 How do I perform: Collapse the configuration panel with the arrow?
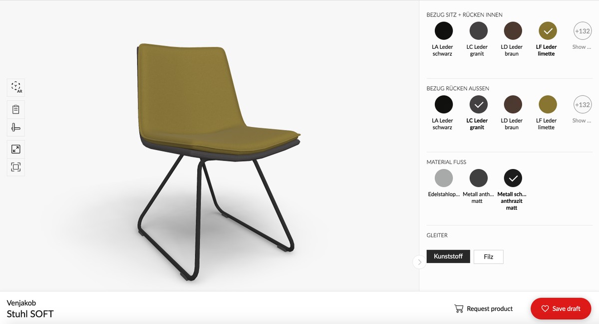[x=419, y=262]
